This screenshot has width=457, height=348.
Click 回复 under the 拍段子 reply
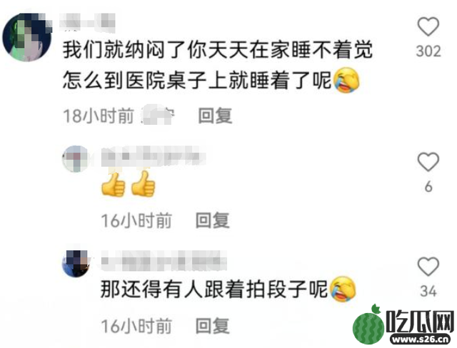(213, 326)
